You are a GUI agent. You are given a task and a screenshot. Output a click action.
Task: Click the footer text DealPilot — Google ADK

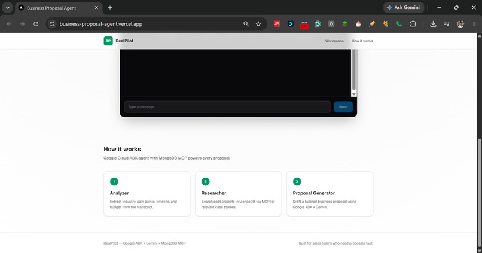coord(145,243)
